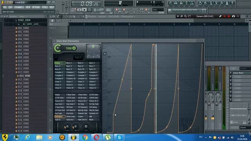Screen dimensions: 251x141
Task: Click the magnifier icon in the recorder bar
Action: [186, 16]
